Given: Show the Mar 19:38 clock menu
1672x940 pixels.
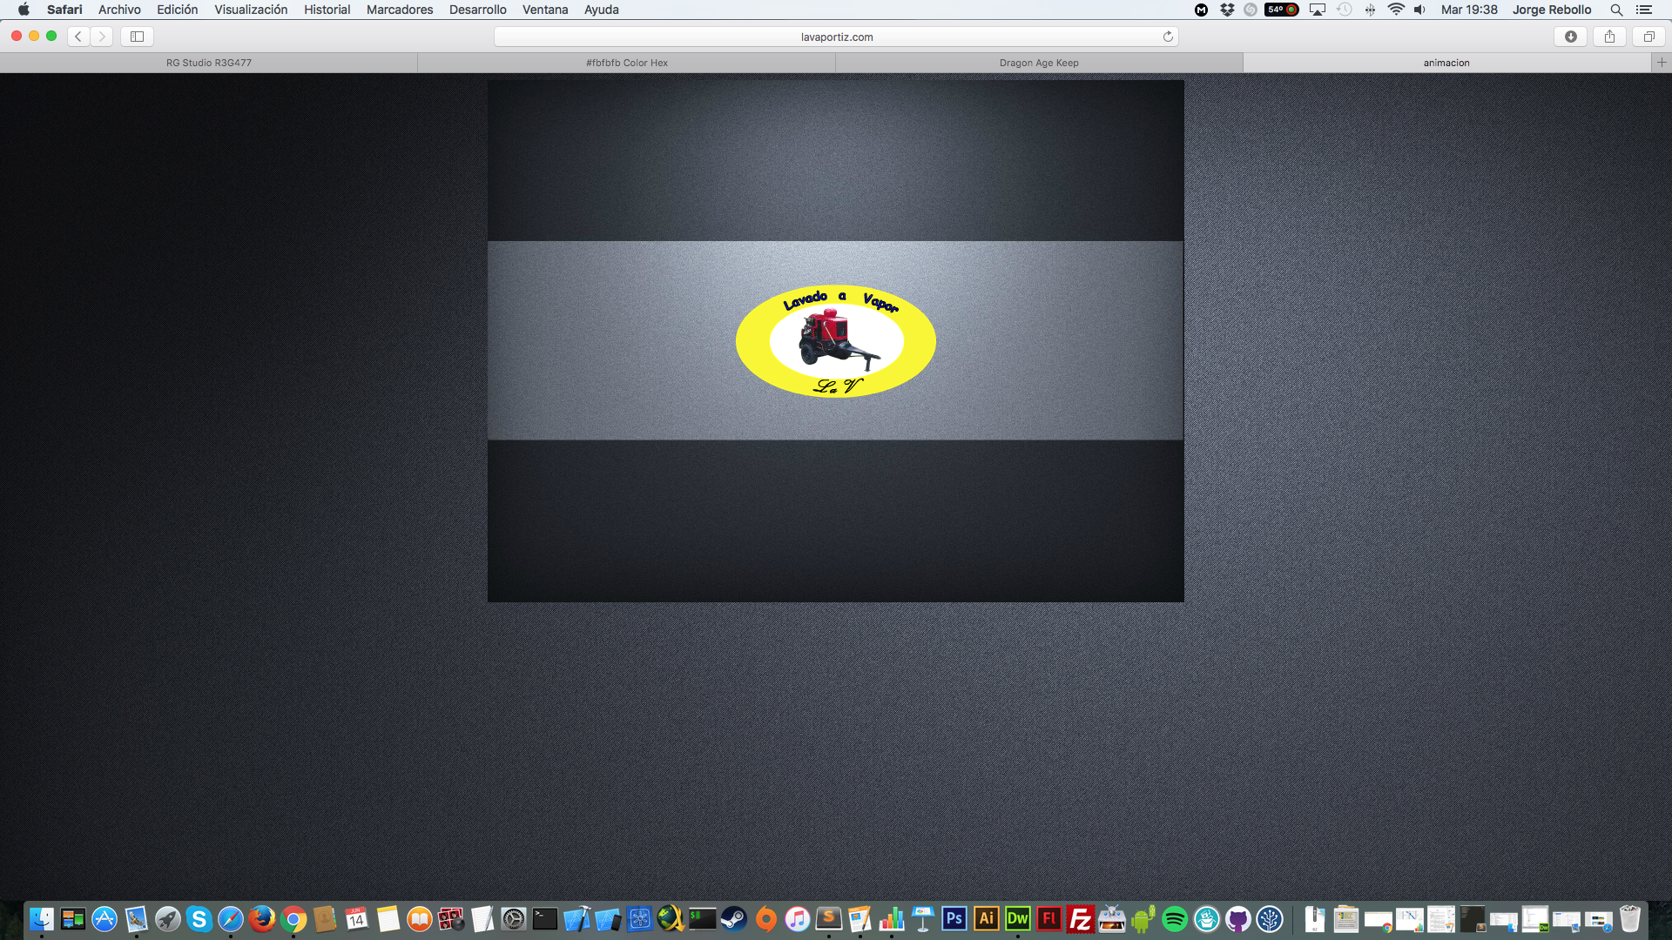Looking at the screenshot, I should pos(1469,10).
